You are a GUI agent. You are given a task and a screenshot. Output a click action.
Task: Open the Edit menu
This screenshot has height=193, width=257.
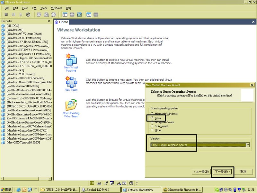pyautogui.click(x=15, y=8)
